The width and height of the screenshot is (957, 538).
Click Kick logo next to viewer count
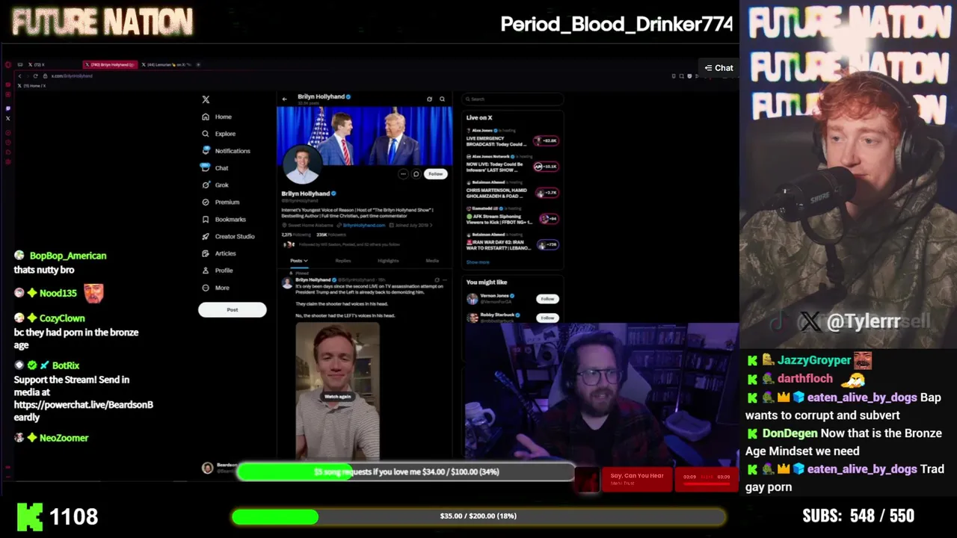[x=30, y=516]
